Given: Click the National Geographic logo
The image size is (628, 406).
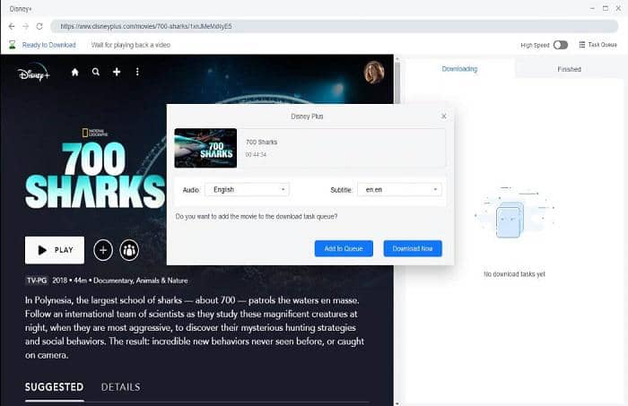Looking at the screenshot, I should (x=95, y=133).
